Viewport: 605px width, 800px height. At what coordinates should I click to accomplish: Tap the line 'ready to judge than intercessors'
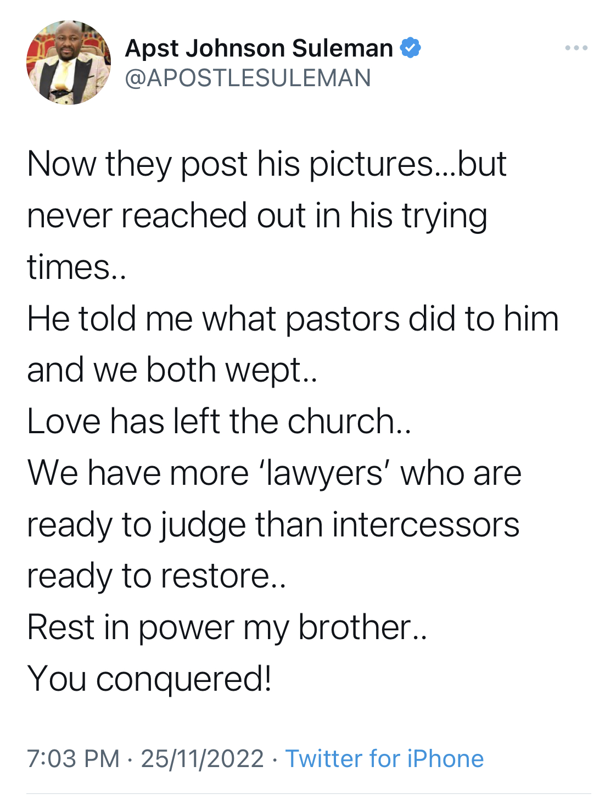tap(273, 525)
